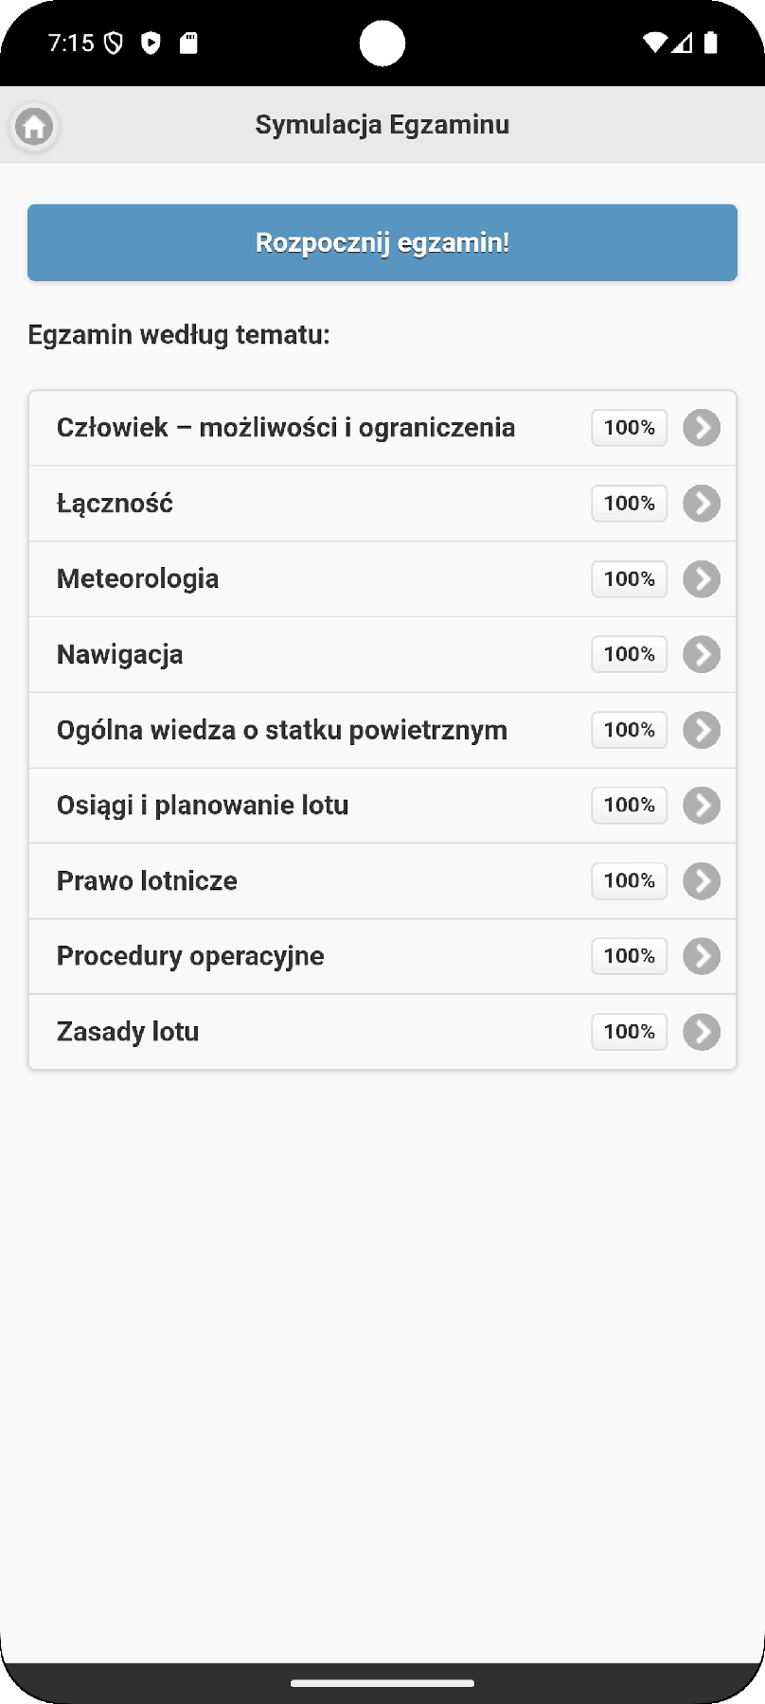Tap the arrow icon for Meteorologia
This screenshot has width=765, height=1704.
pos(702,579)
